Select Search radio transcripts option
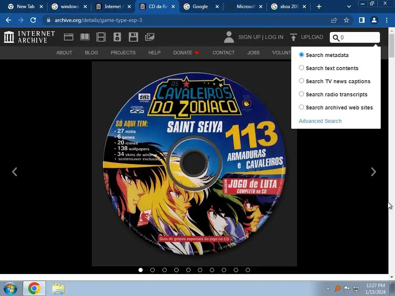The width and height of the screenshot is (395, 296). point(301,94)
